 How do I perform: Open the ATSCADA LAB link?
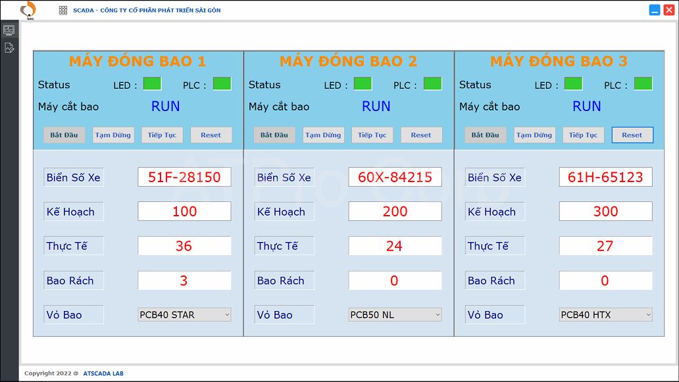click(x=103, y=373)
